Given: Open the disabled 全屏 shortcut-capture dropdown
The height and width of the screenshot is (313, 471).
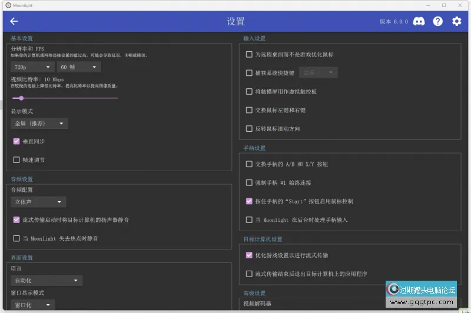Looking at the screenshot, I should (319, 72).
